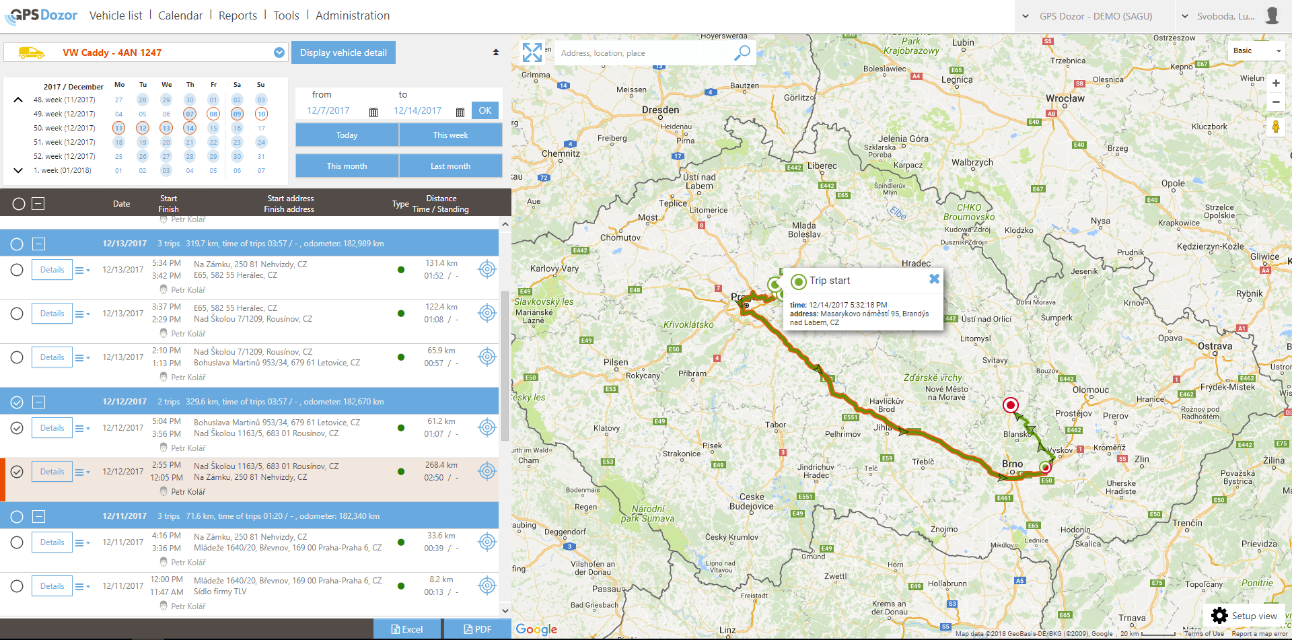Click the map fullscreen expand icon
The height and width of the screenshot is (640, 1292).
point(532,52)
